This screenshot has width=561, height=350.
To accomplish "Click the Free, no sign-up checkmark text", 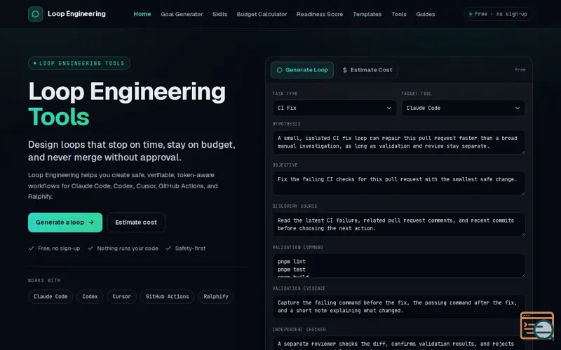I will point(59,248).
